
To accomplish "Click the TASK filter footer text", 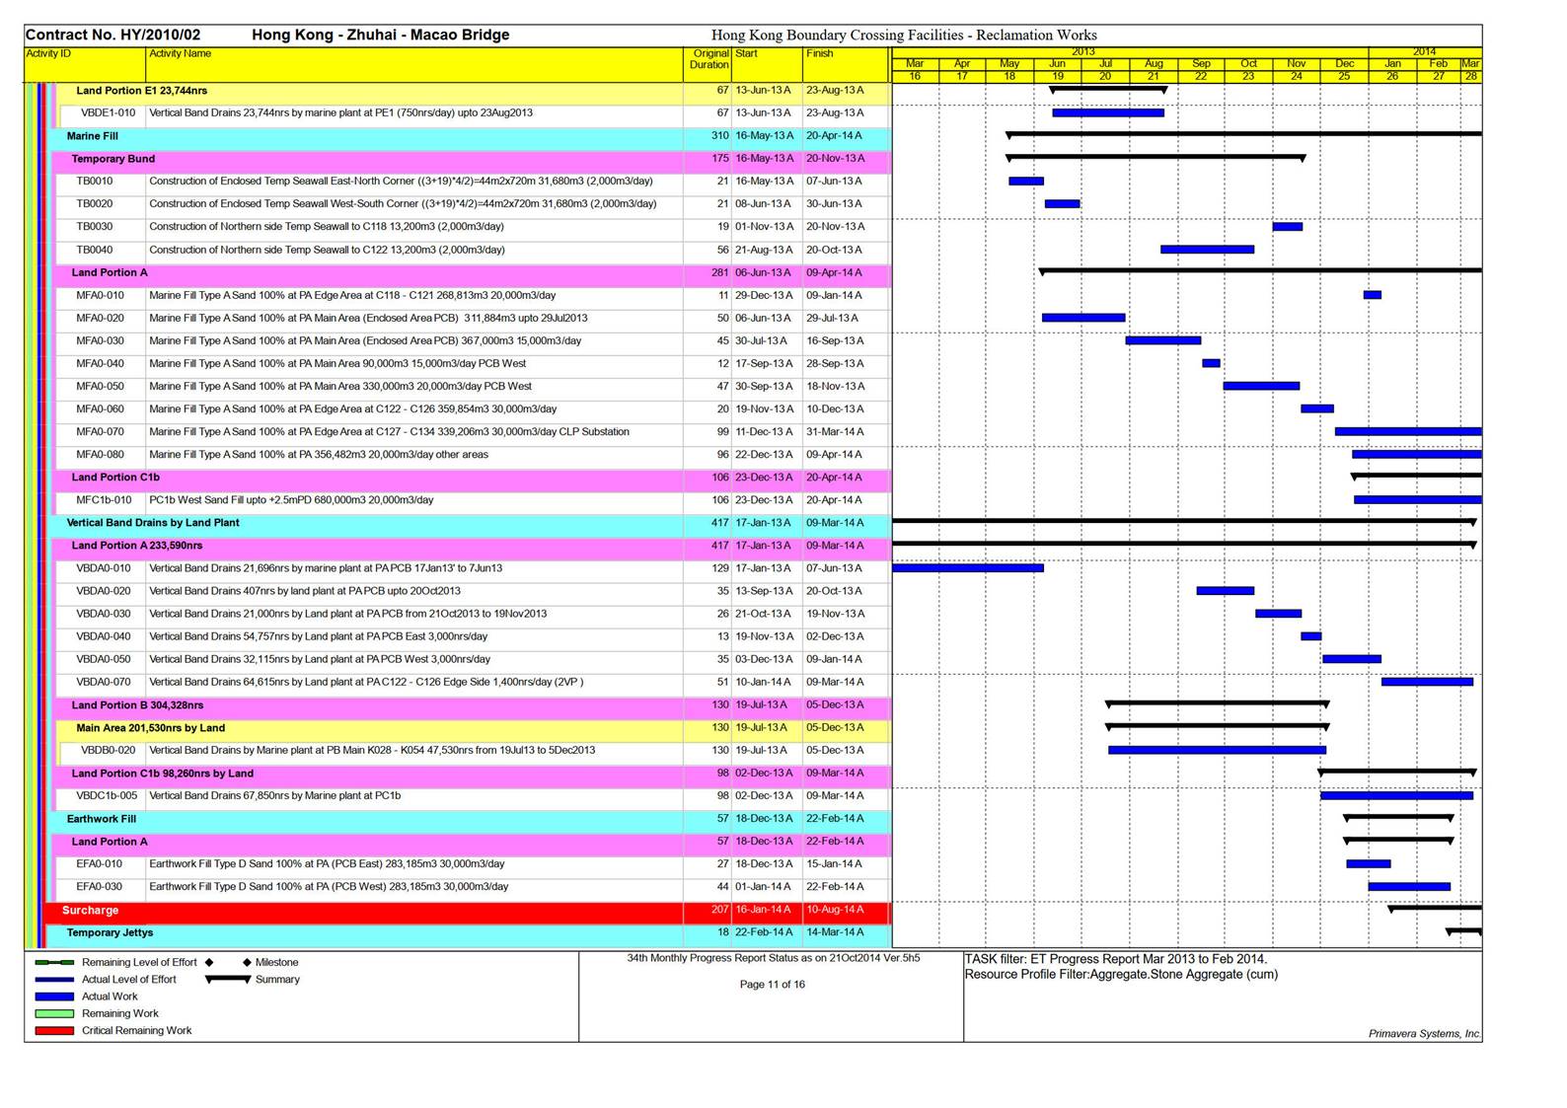I will 1116,959.
